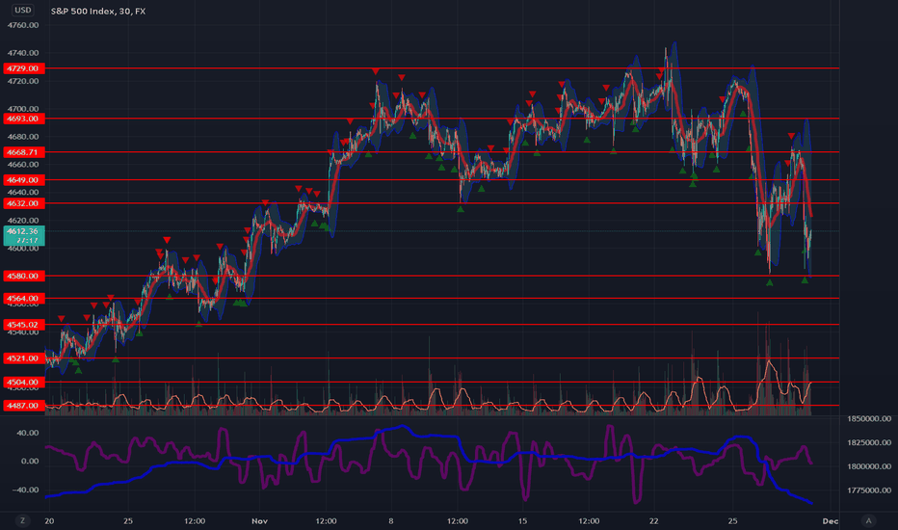Click the 1775000.00 right axis value
The image size is (898, 530).
click(869, 490)
